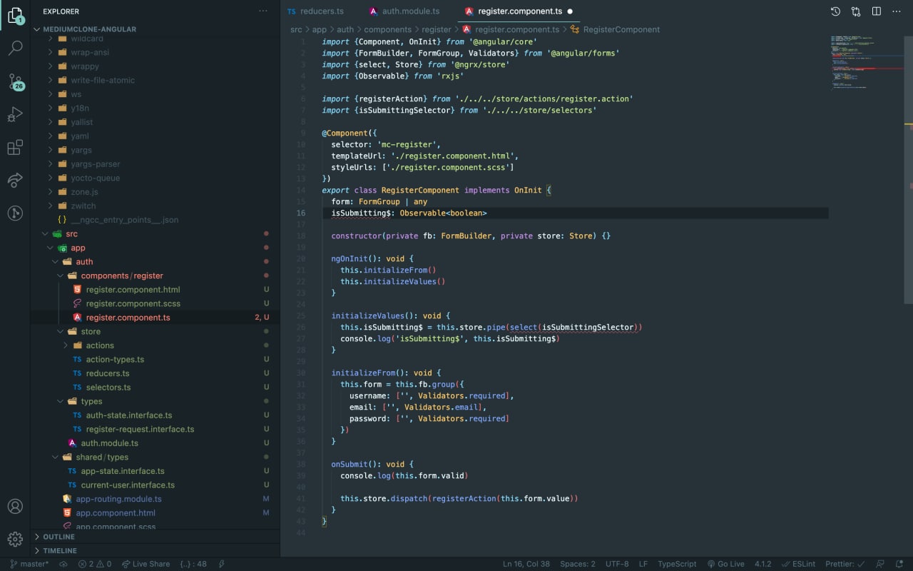Click breadcrumb item 'register.component.ts'
This screenshot has height=571, width=913.
(516, 29)
